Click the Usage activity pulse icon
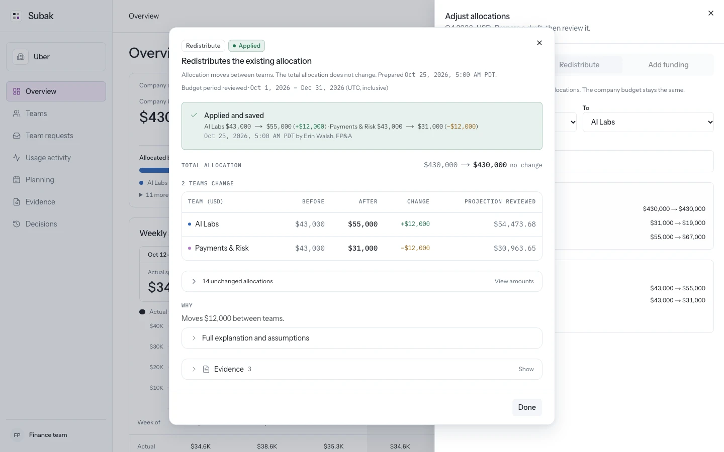724x452 pixels. (x=17, y=158)
